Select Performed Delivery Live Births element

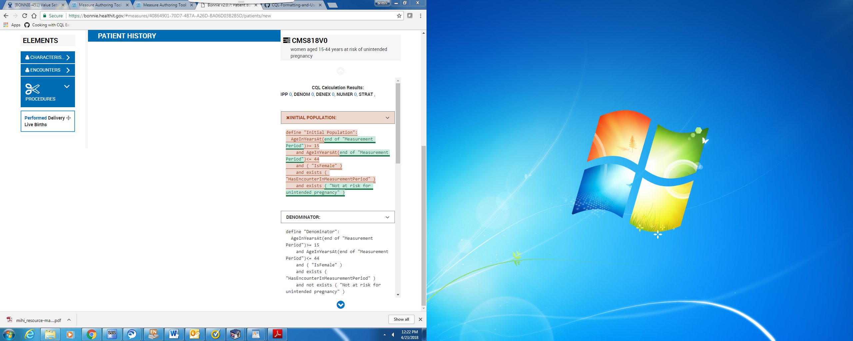pyautogui.click(x=48, y=121)
